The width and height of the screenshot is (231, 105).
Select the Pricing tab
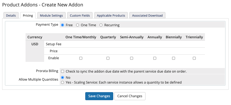[x=28, y=15]
